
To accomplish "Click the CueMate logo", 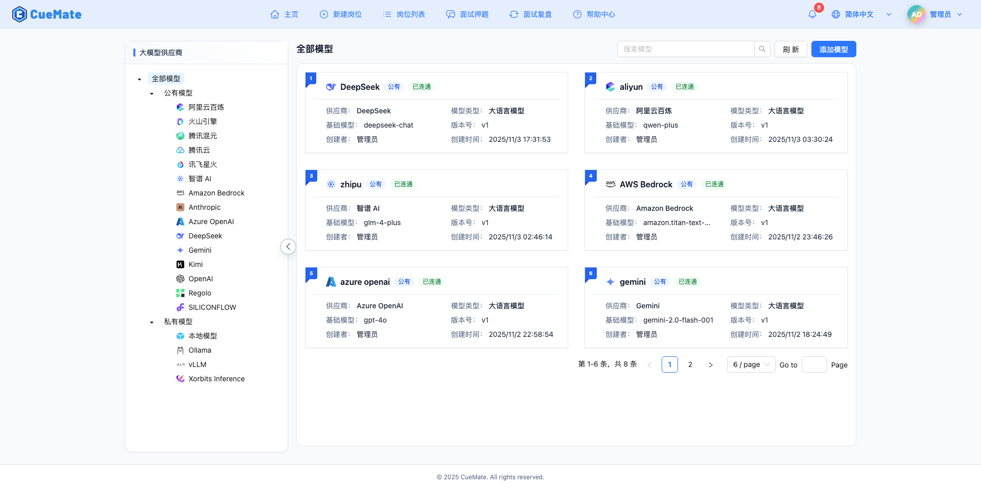I will click(x=46, y=14).
